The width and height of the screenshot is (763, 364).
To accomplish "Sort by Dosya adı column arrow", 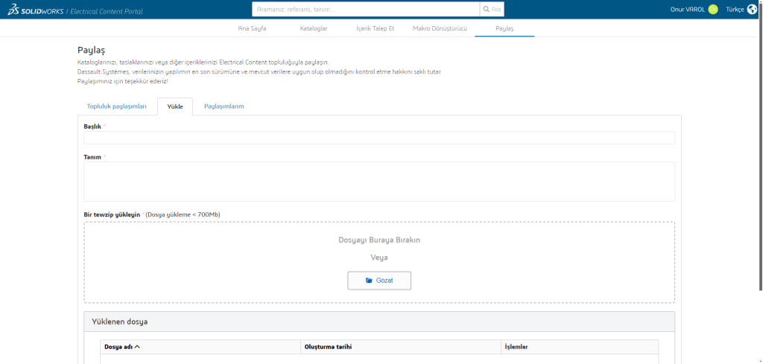I will (137, 347).
